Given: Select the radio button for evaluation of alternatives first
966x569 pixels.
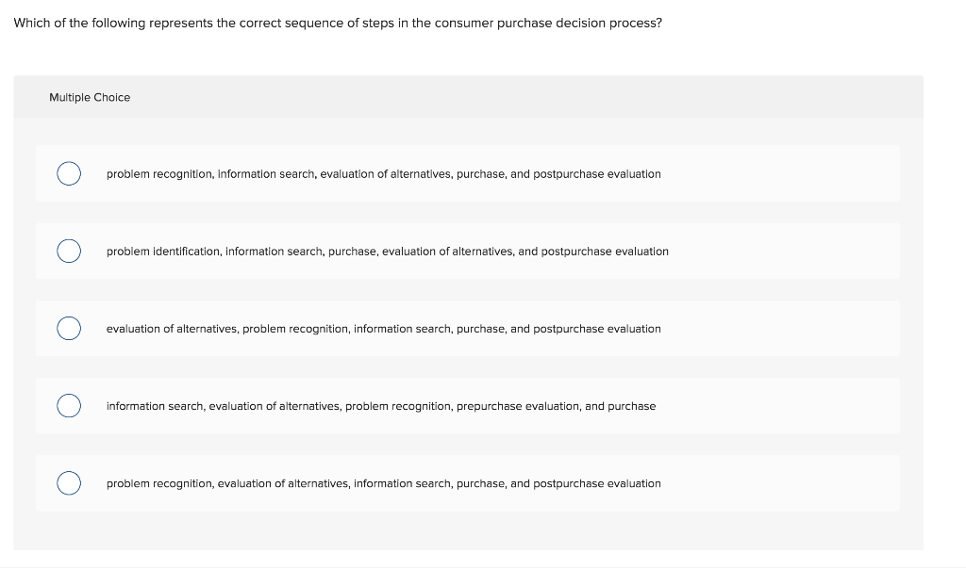Looking at the screenshot, I should point(68,328).
